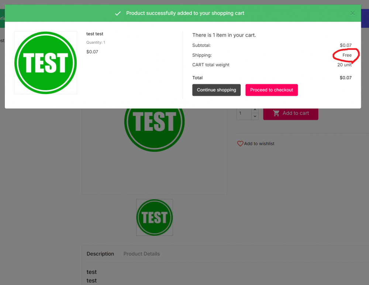This screenshot has width=369, height=285.
Task: Click the circled 'Free' shipping value
Action: tap(346, 55)
